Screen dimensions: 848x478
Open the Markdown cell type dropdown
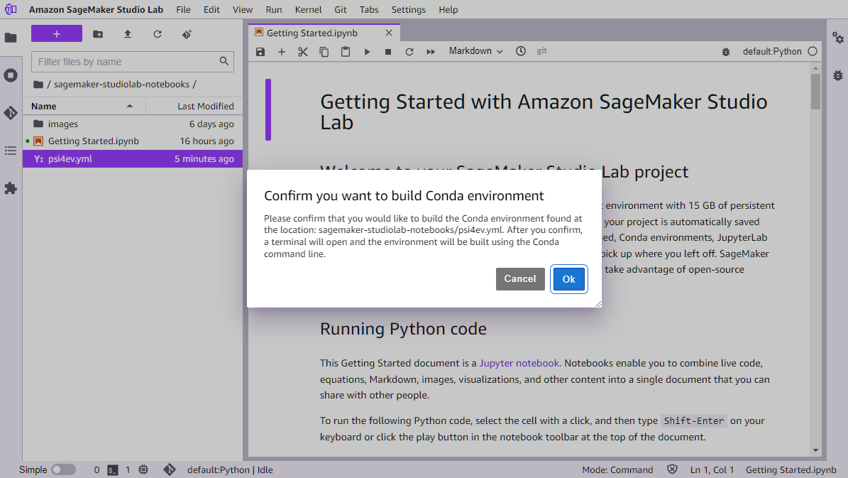click(x=474, y=50)
